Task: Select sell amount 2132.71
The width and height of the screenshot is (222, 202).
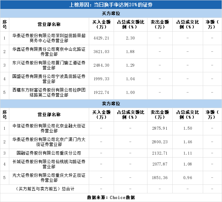Action: 160,153
